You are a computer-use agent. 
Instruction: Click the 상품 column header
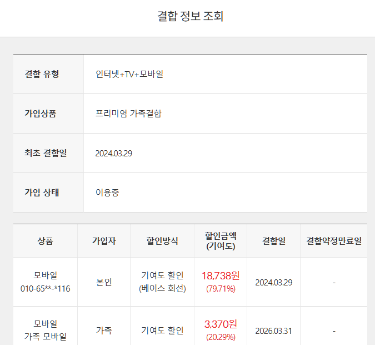46,241
